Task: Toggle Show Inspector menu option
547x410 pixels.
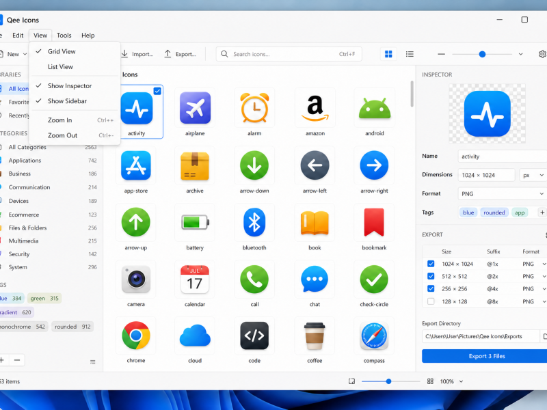Action: point(75,86)
